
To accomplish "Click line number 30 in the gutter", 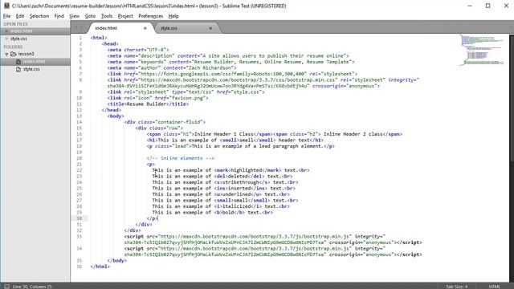I will 79,218.
